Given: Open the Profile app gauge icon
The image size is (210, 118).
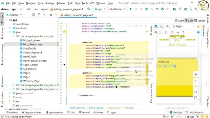Looking at the screenshot, I should click(157, 9).
